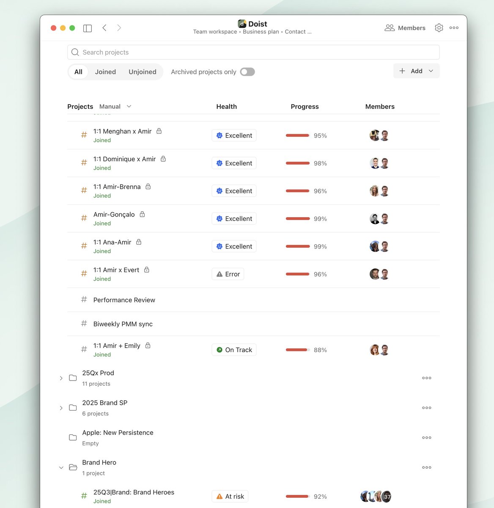Image resolution: width=494 pixels, height=508 pixels.
Task: Click member avatars for Amir-Gonçalo
Action: tap(379, 218)
